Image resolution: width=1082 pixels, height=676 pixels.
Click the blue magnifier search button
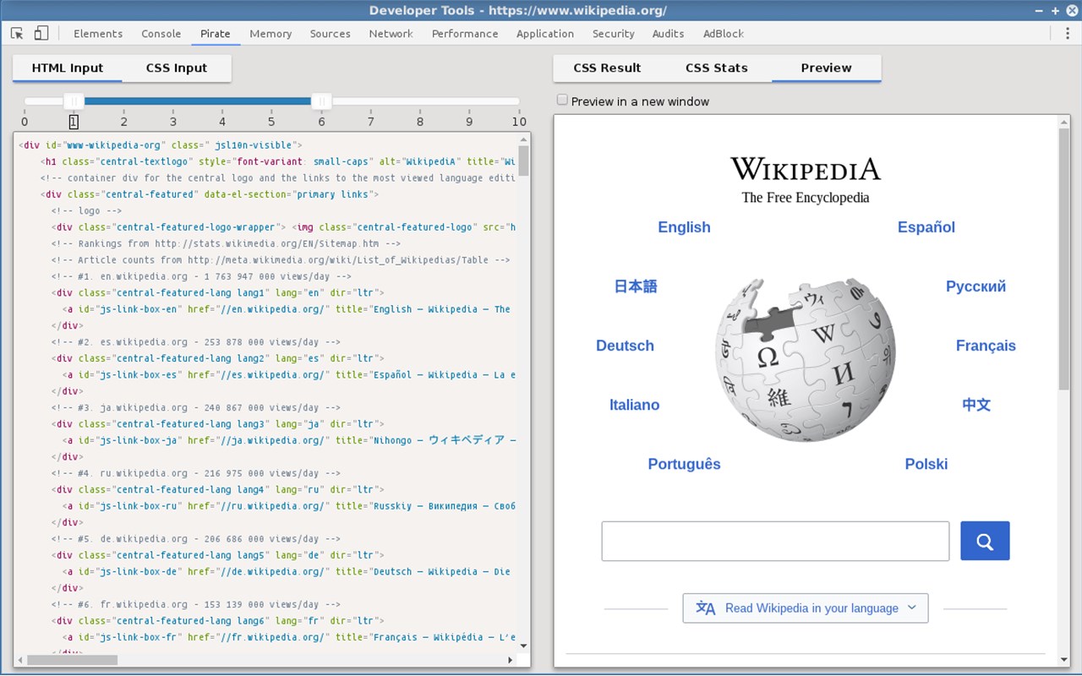point(985,541)
